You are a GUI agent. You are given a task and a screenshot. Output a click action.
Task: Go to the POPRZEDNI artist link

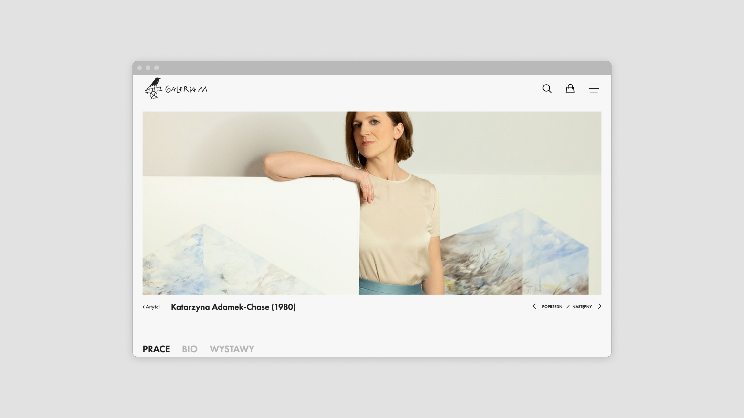point(553,307)
